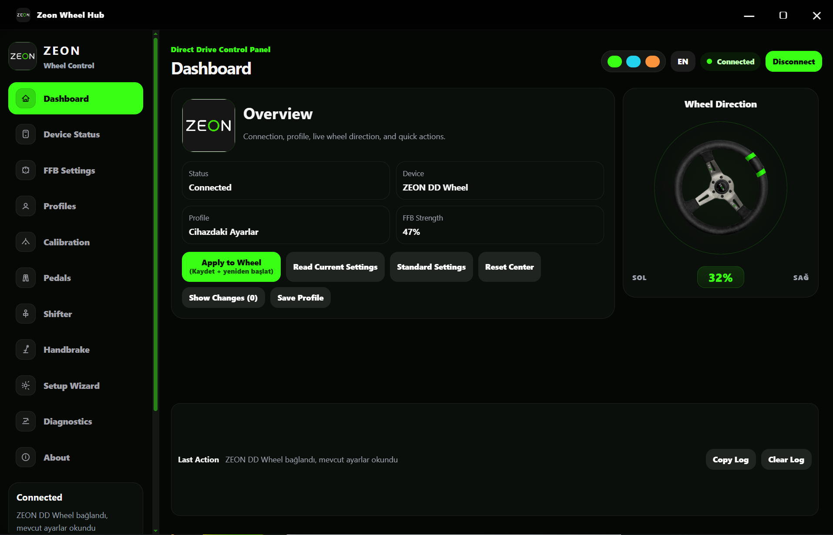Click the ZEON logo in sidebar header
Image resolution: width=833 pixels, height=535 pixels.
coord(23,56)
